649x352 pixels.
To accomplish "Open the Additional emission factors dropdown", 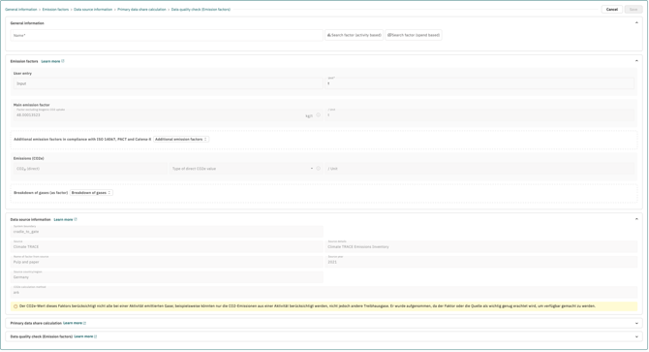I will (x=181, y=139).
